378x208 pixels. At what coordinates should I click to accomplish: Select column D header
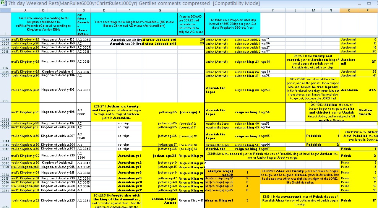tap(83, 10)
